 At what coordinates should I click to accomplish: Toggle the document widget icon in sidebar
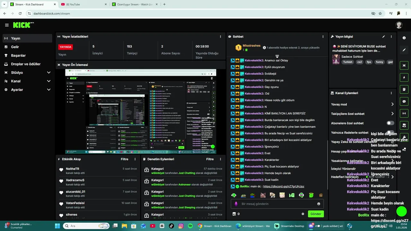(x=404, y=89)
